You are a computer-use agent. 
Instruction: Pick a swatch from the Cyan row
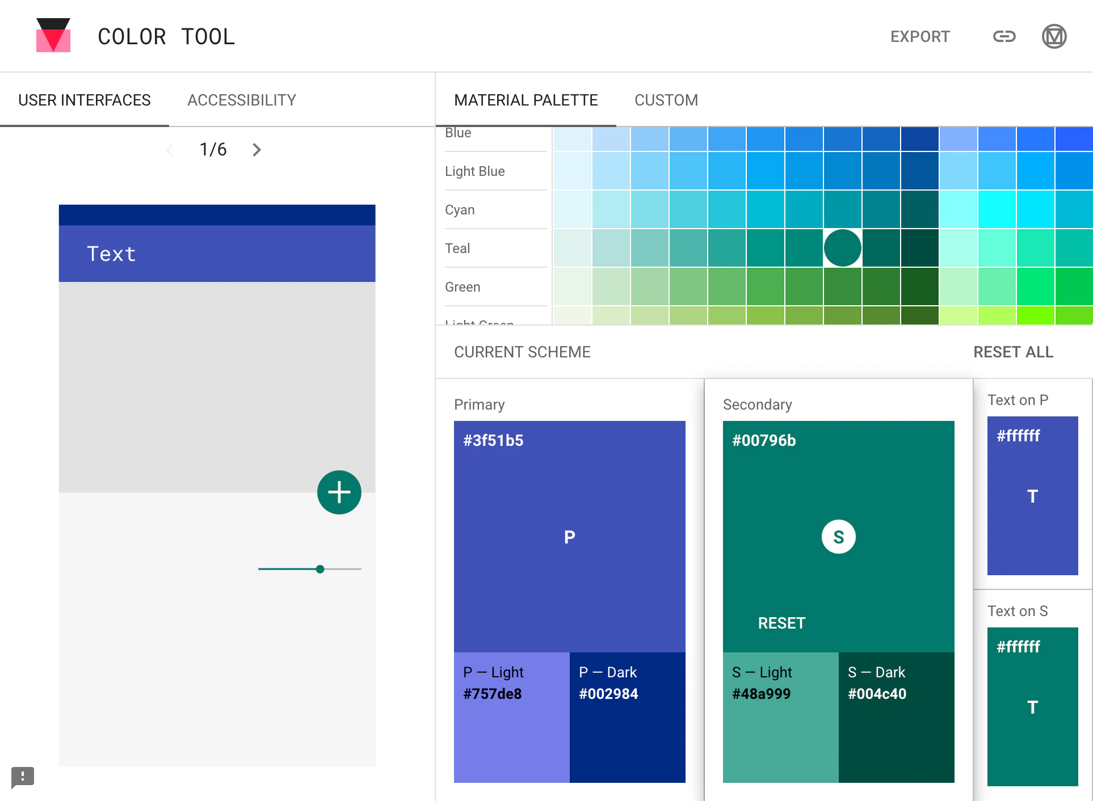[726, 209]
